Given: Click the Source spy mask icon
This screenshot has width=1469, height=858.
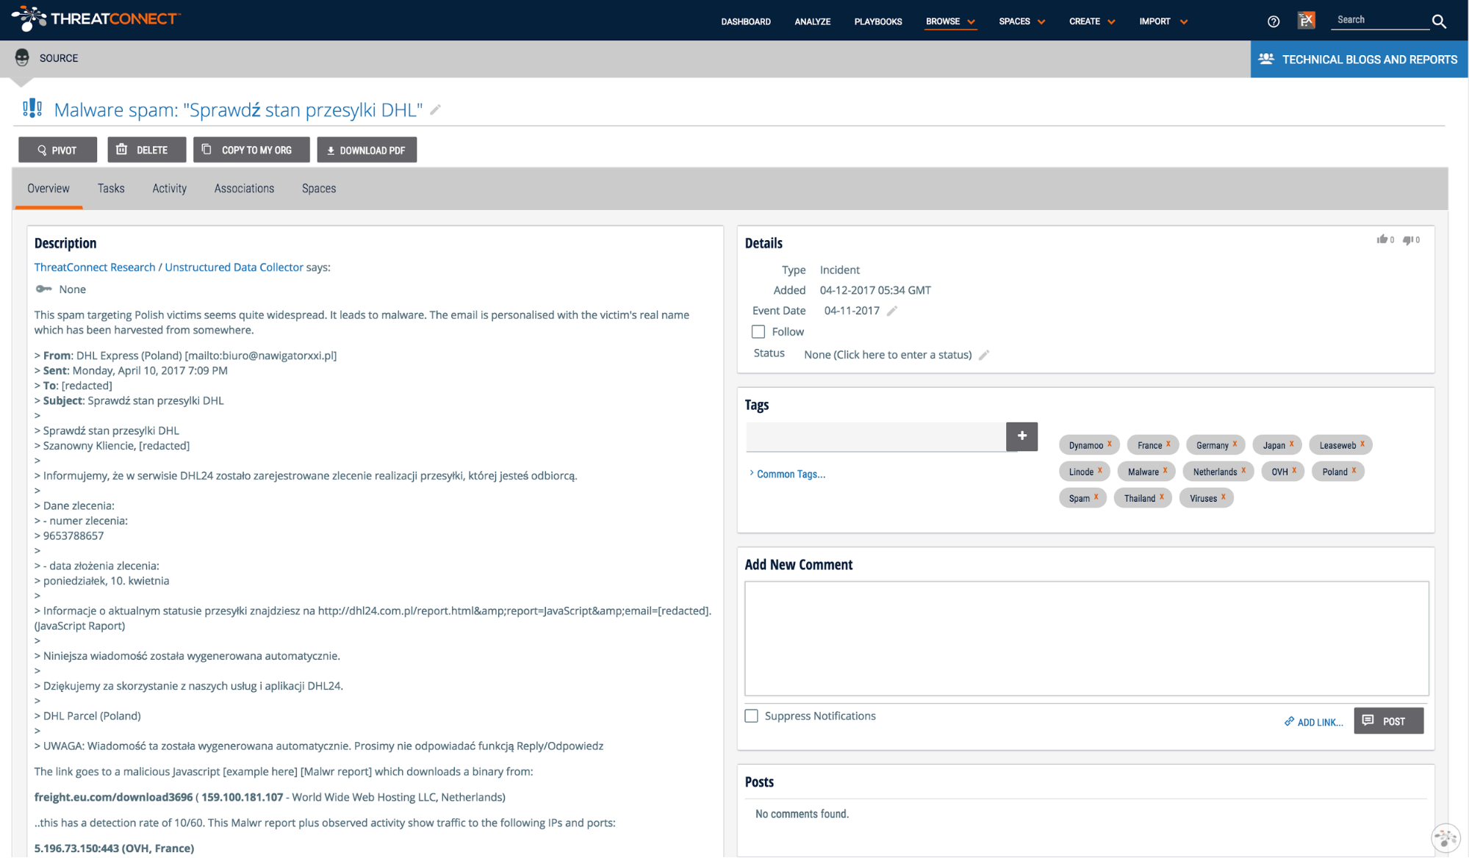Looking at the screenshot, I should tap(22, 58).
